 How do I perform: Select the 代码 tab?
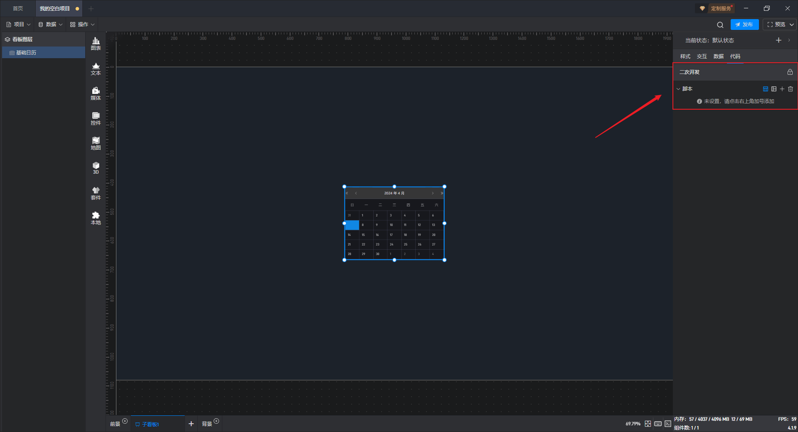click(x=735, y=56)
